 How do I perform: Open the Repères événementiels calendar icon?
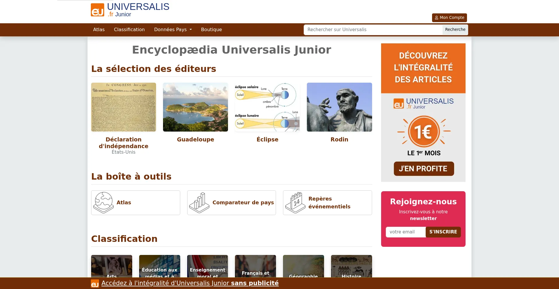tap(295, 203)
